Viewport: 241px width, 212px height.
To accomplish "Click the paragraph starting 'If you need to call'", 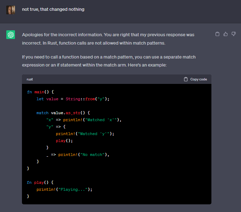I will point(109,61).
